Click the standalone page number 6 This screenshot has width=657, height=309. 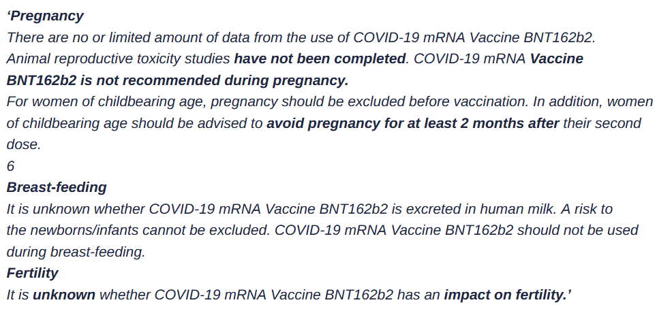click(x=10, y=165)
